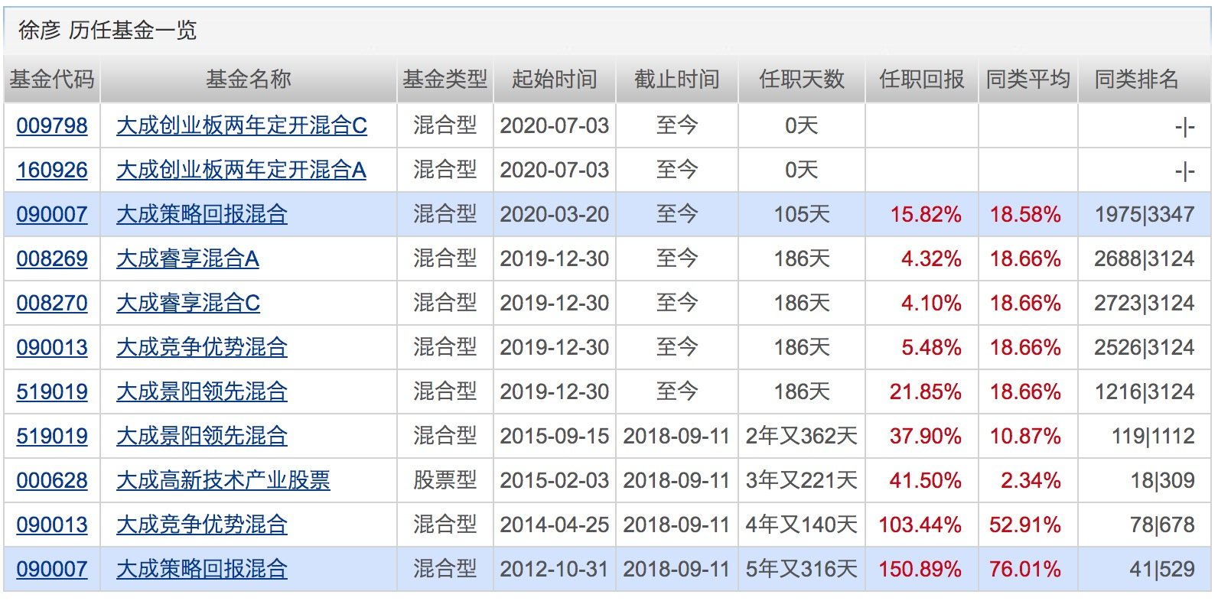Open 大成竞争优势混合 in the 103.44% row

click(202, 525)
